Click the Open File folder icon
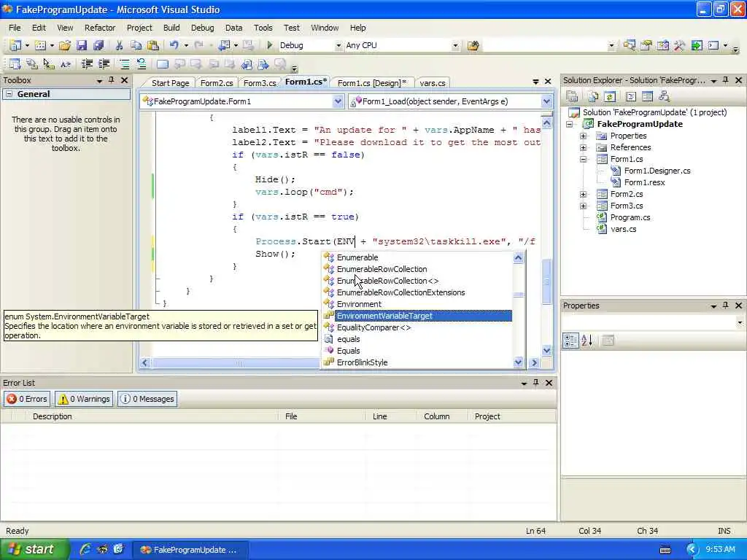This screenshot has height=560, width=747. point(65,45)
